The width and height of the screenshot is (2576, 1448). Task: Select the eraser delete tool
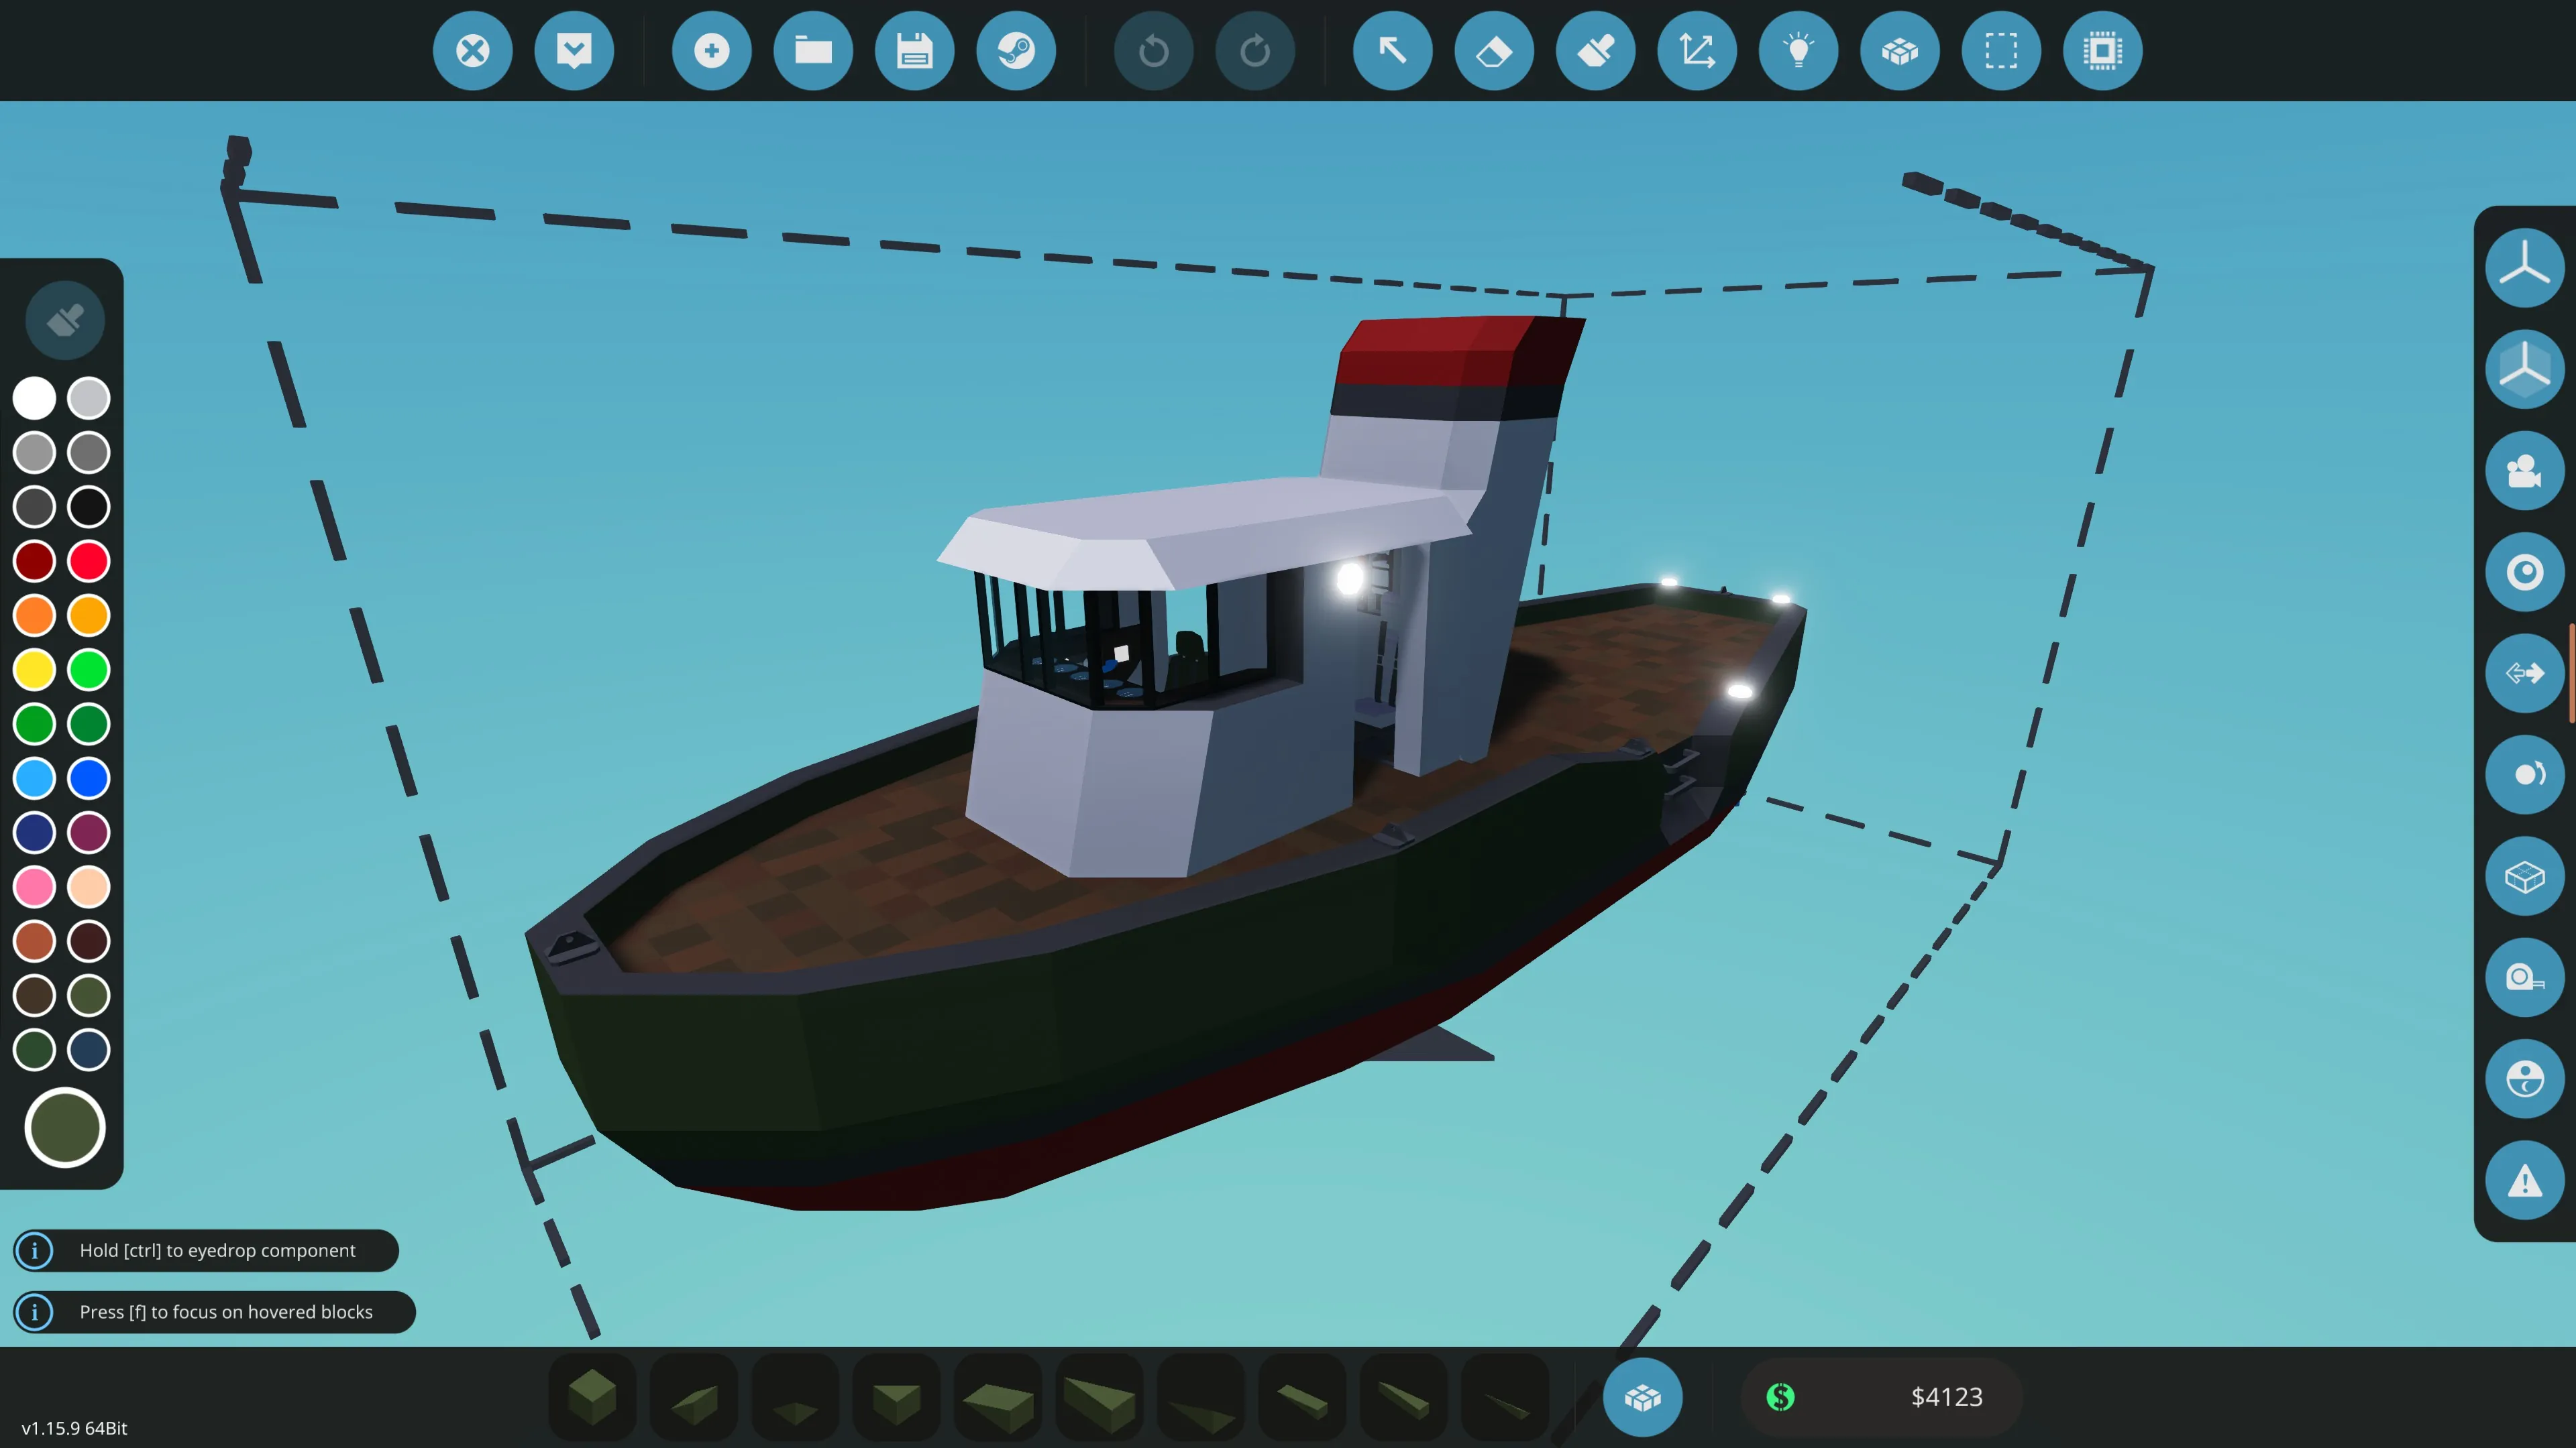[1494, 51]
